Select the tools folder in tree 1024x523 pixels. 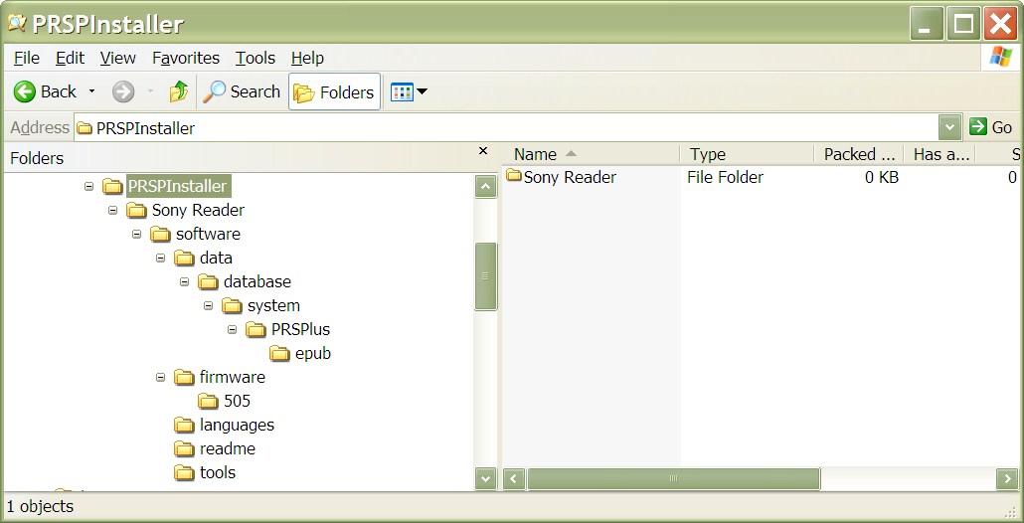[218, 472]
